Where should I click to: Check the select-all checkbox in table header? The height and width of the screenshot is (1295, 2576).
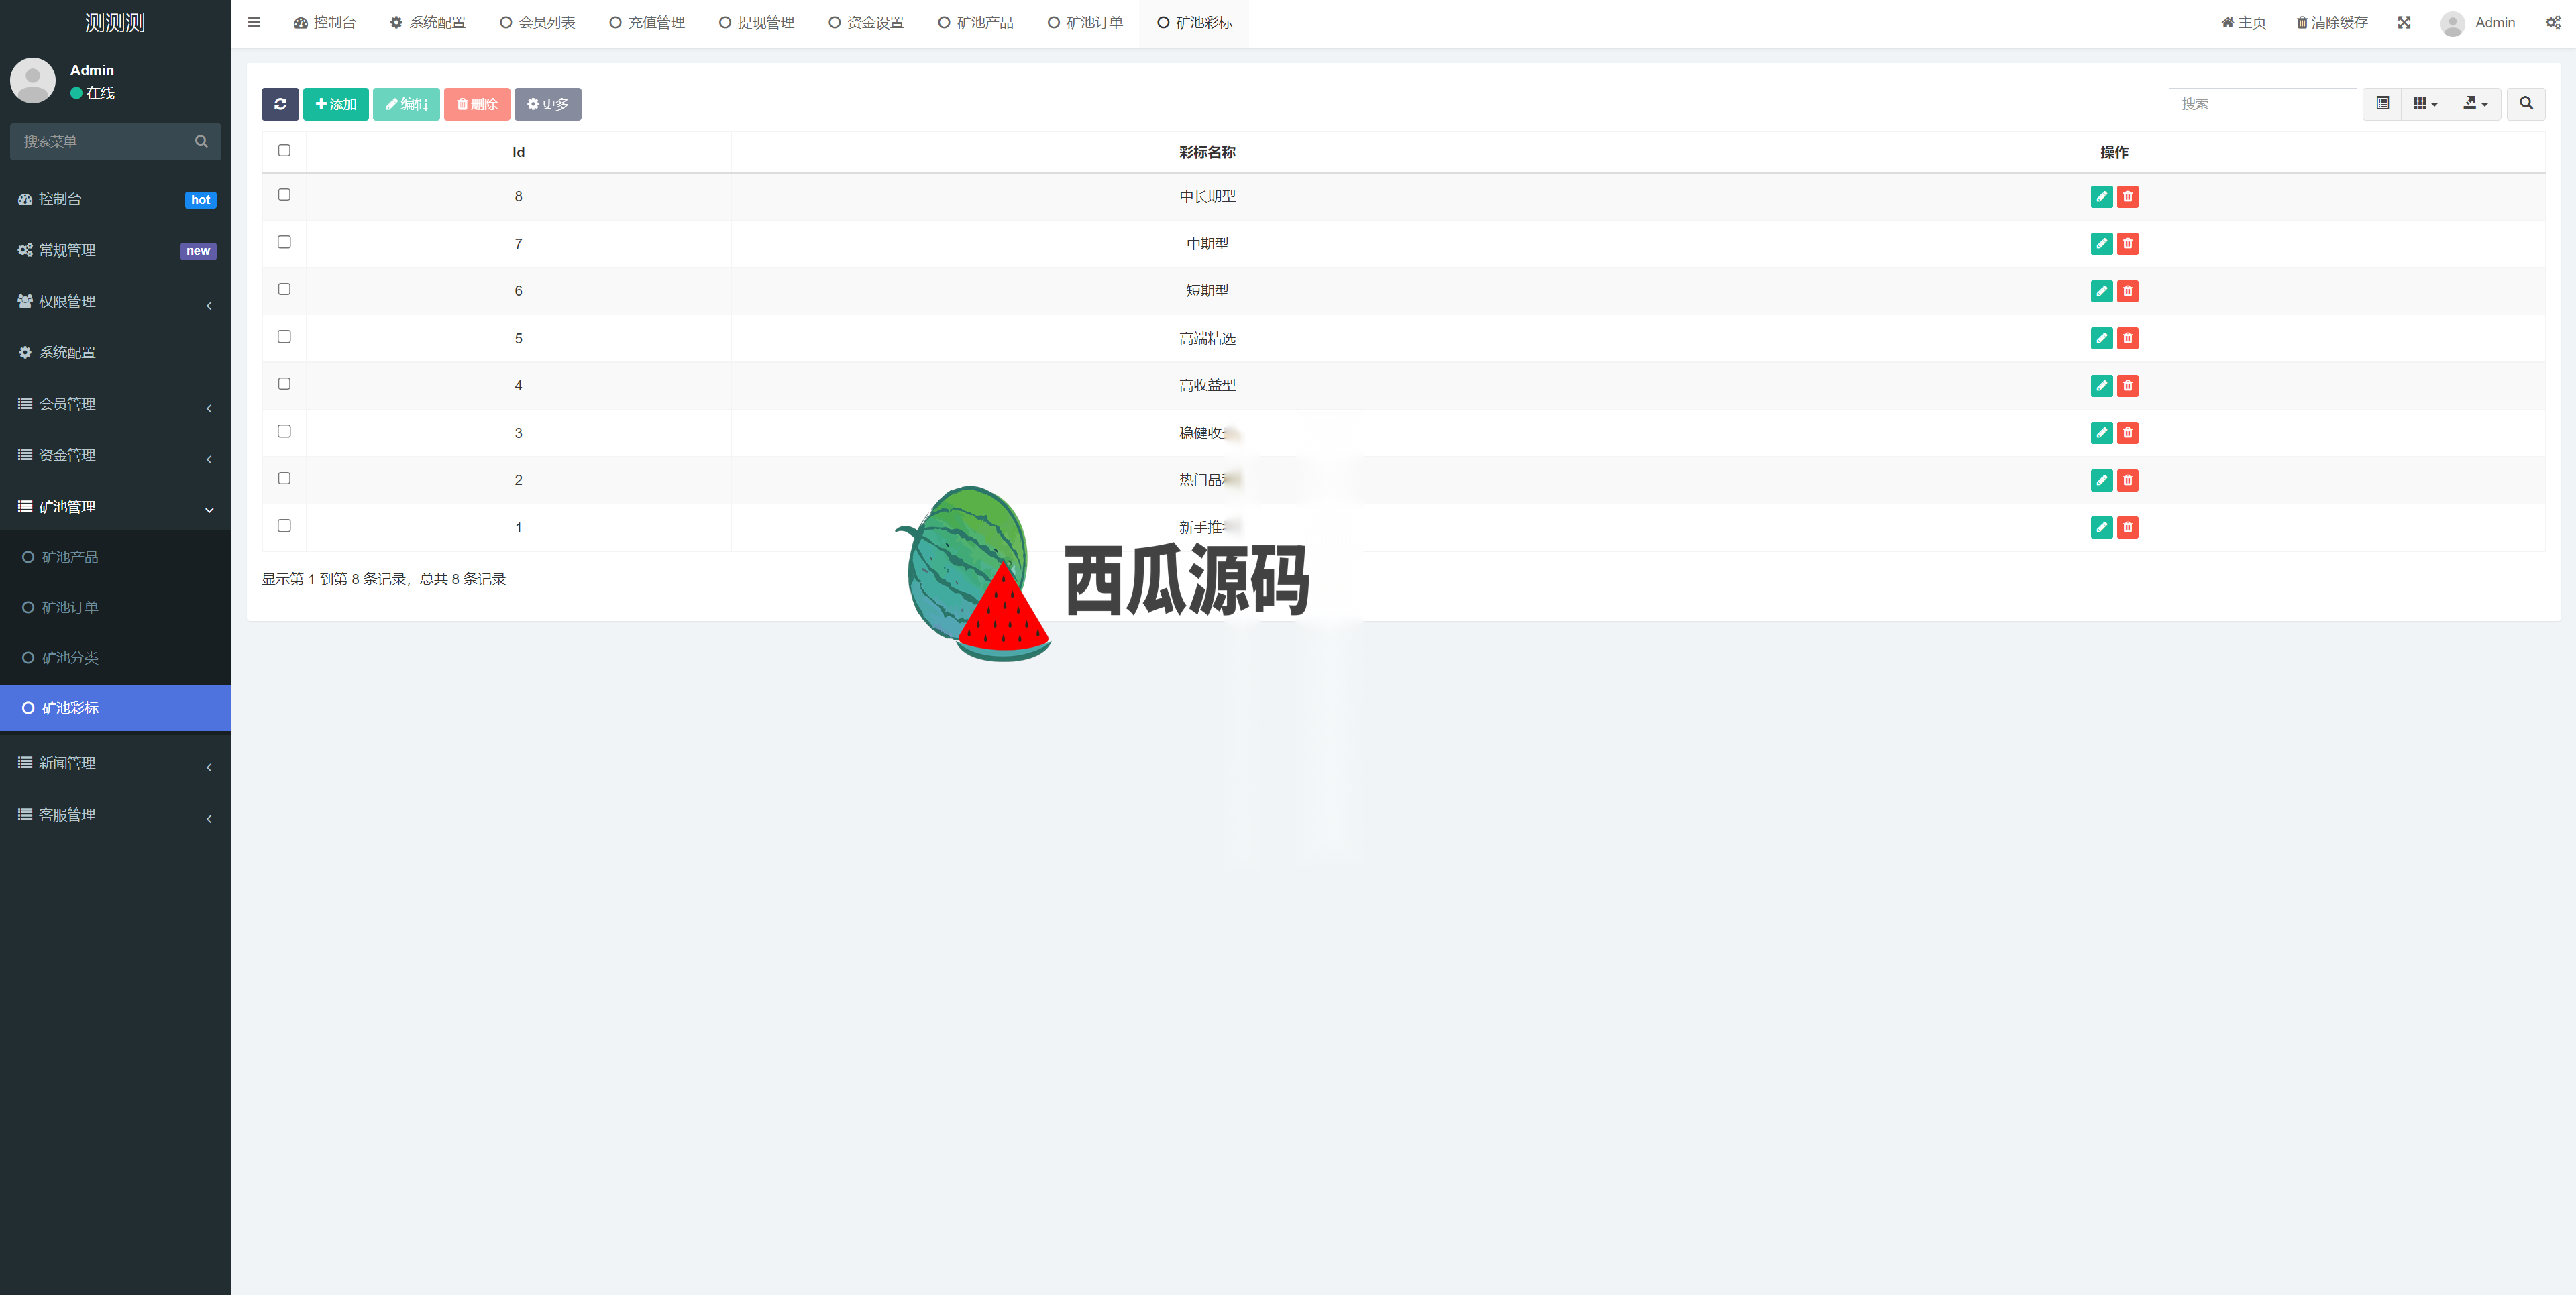pos(284,151)
